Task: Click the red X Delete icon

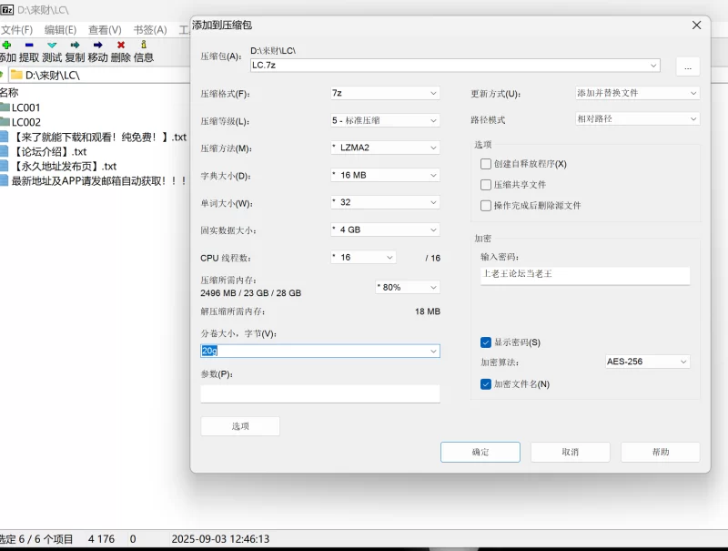Action: (x=121, y=45)
